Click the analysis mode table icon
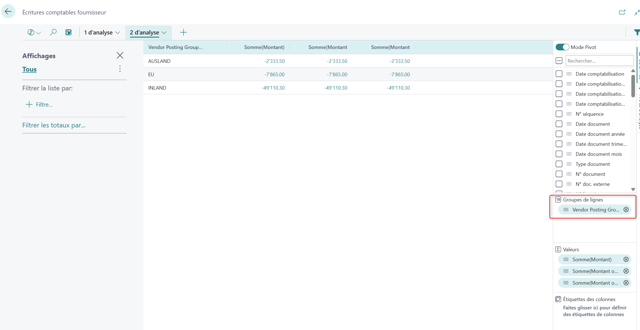 68,32
